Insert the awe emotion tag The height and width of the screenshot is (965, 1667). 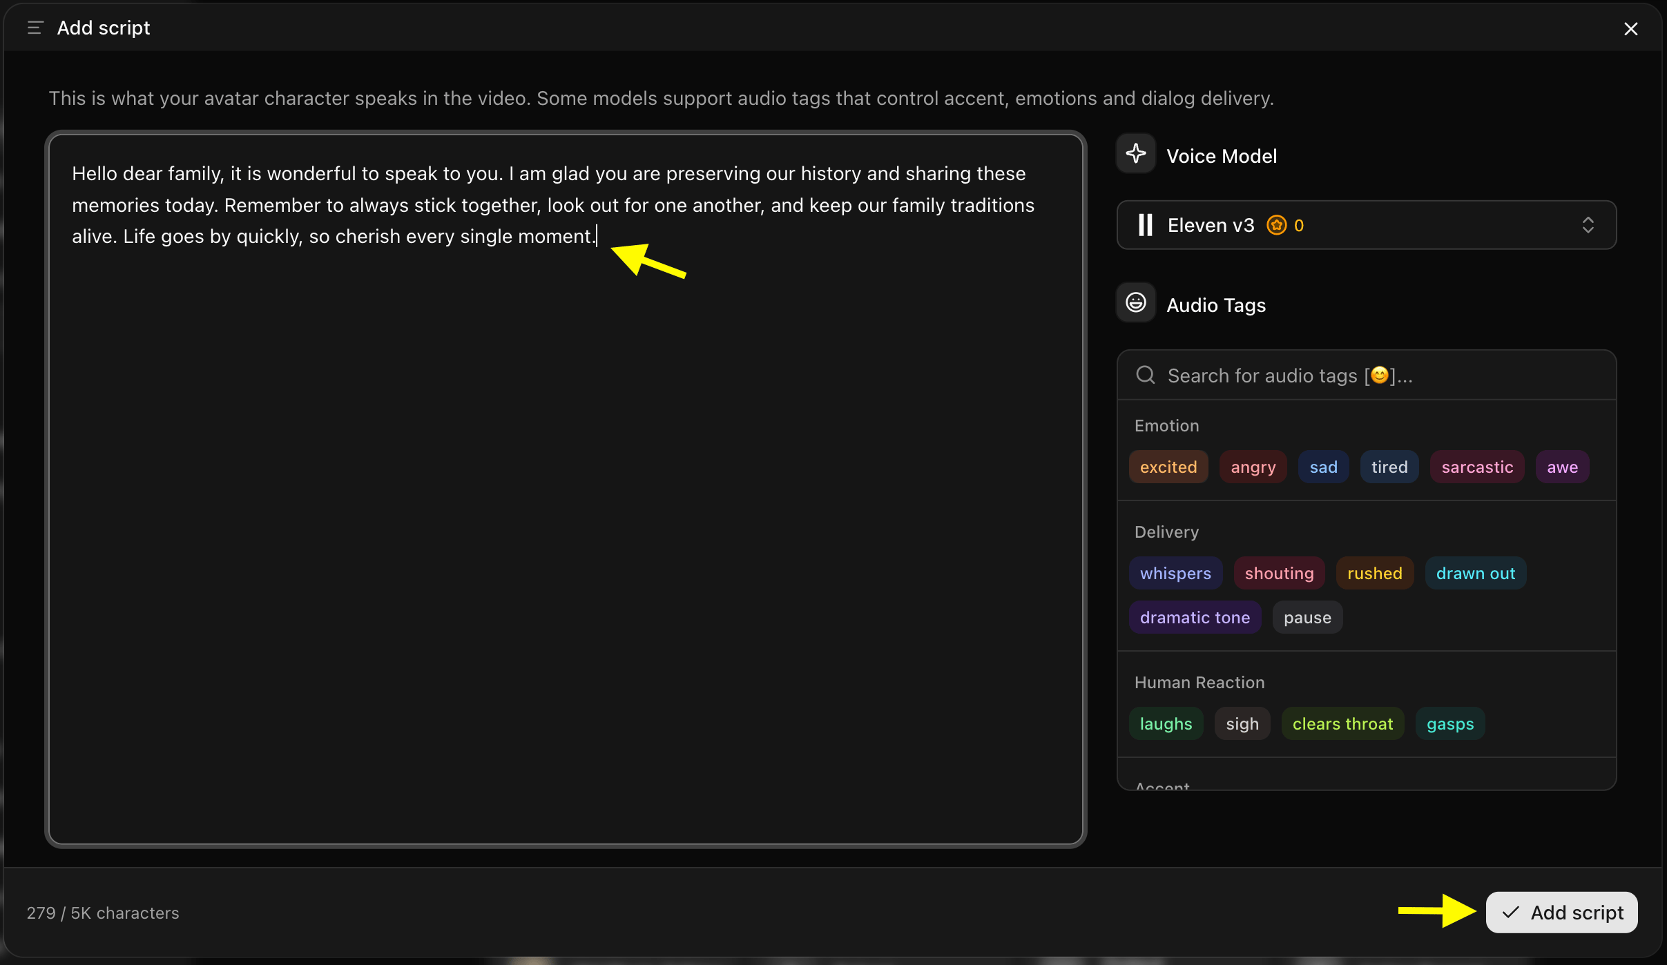tap(1562, 467)
